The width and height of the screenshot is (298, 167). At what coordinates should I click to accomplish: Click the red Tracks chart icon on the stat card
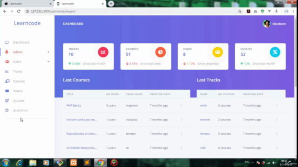[x=103, y=52]
